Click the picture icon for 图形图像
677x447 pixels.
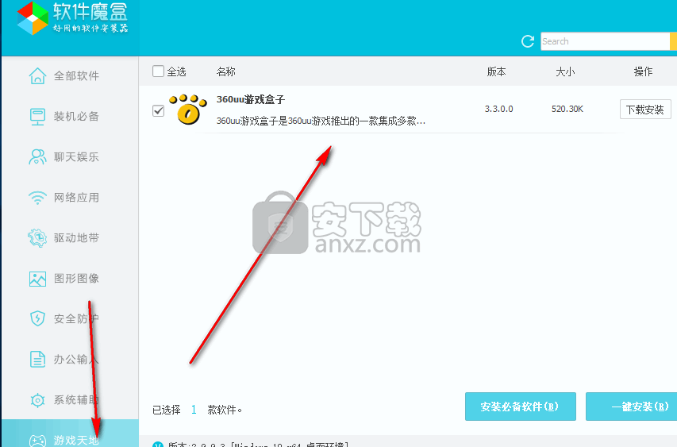[x=37, y=279]
